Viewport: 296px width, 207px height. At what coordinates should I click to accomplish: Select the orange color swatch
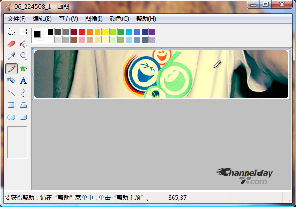click(x=90, y=32)
